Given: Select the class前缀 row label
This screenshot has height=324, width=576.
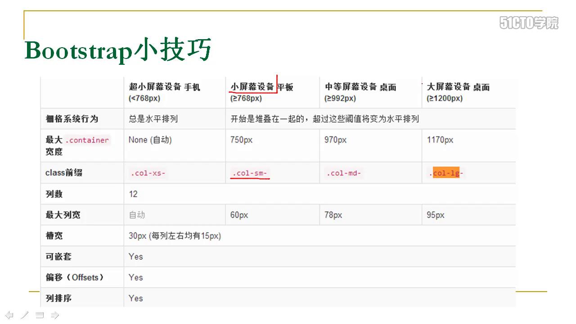Looking at the screenshot, I should [63, 173].
